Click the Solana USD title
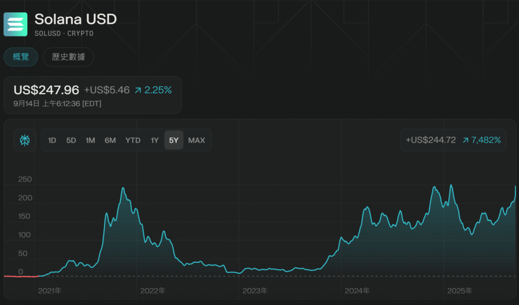Screen dimensions: 519x305 [76, 19]
